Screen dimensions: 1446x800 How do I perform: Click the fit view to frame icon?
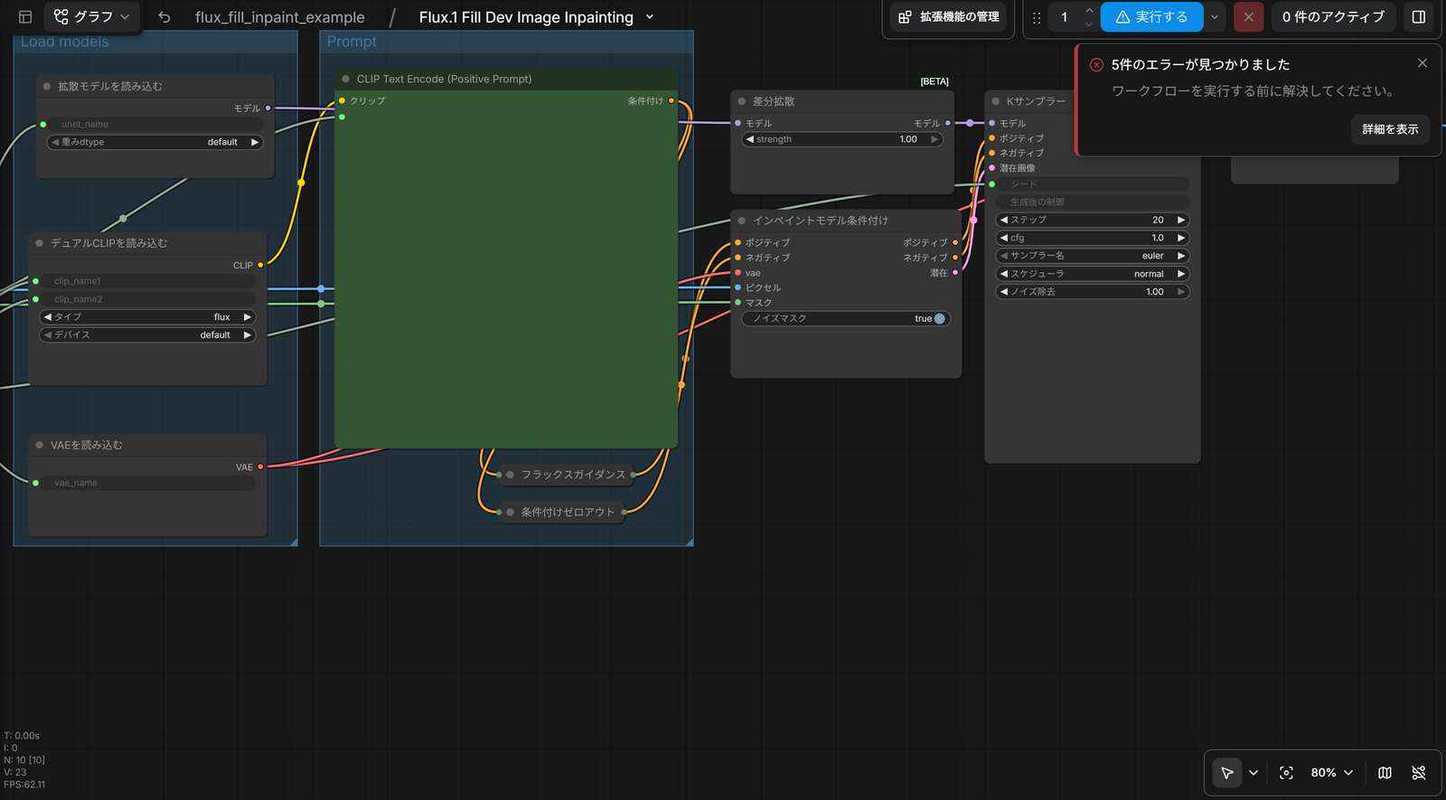point(1286,773)
